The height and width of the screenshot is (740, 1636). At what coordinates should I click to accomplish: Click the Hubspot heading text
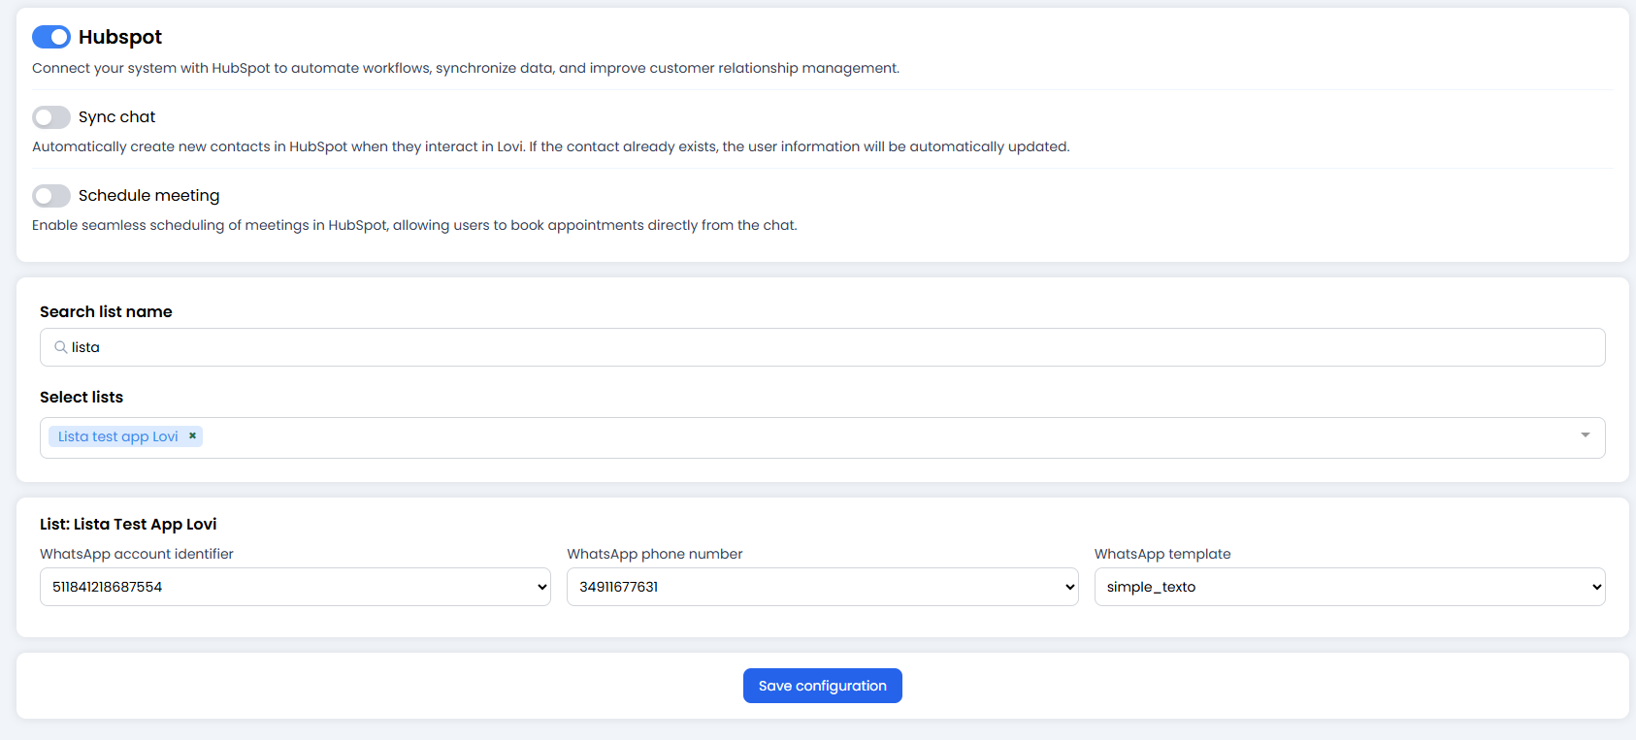(120, 37)
